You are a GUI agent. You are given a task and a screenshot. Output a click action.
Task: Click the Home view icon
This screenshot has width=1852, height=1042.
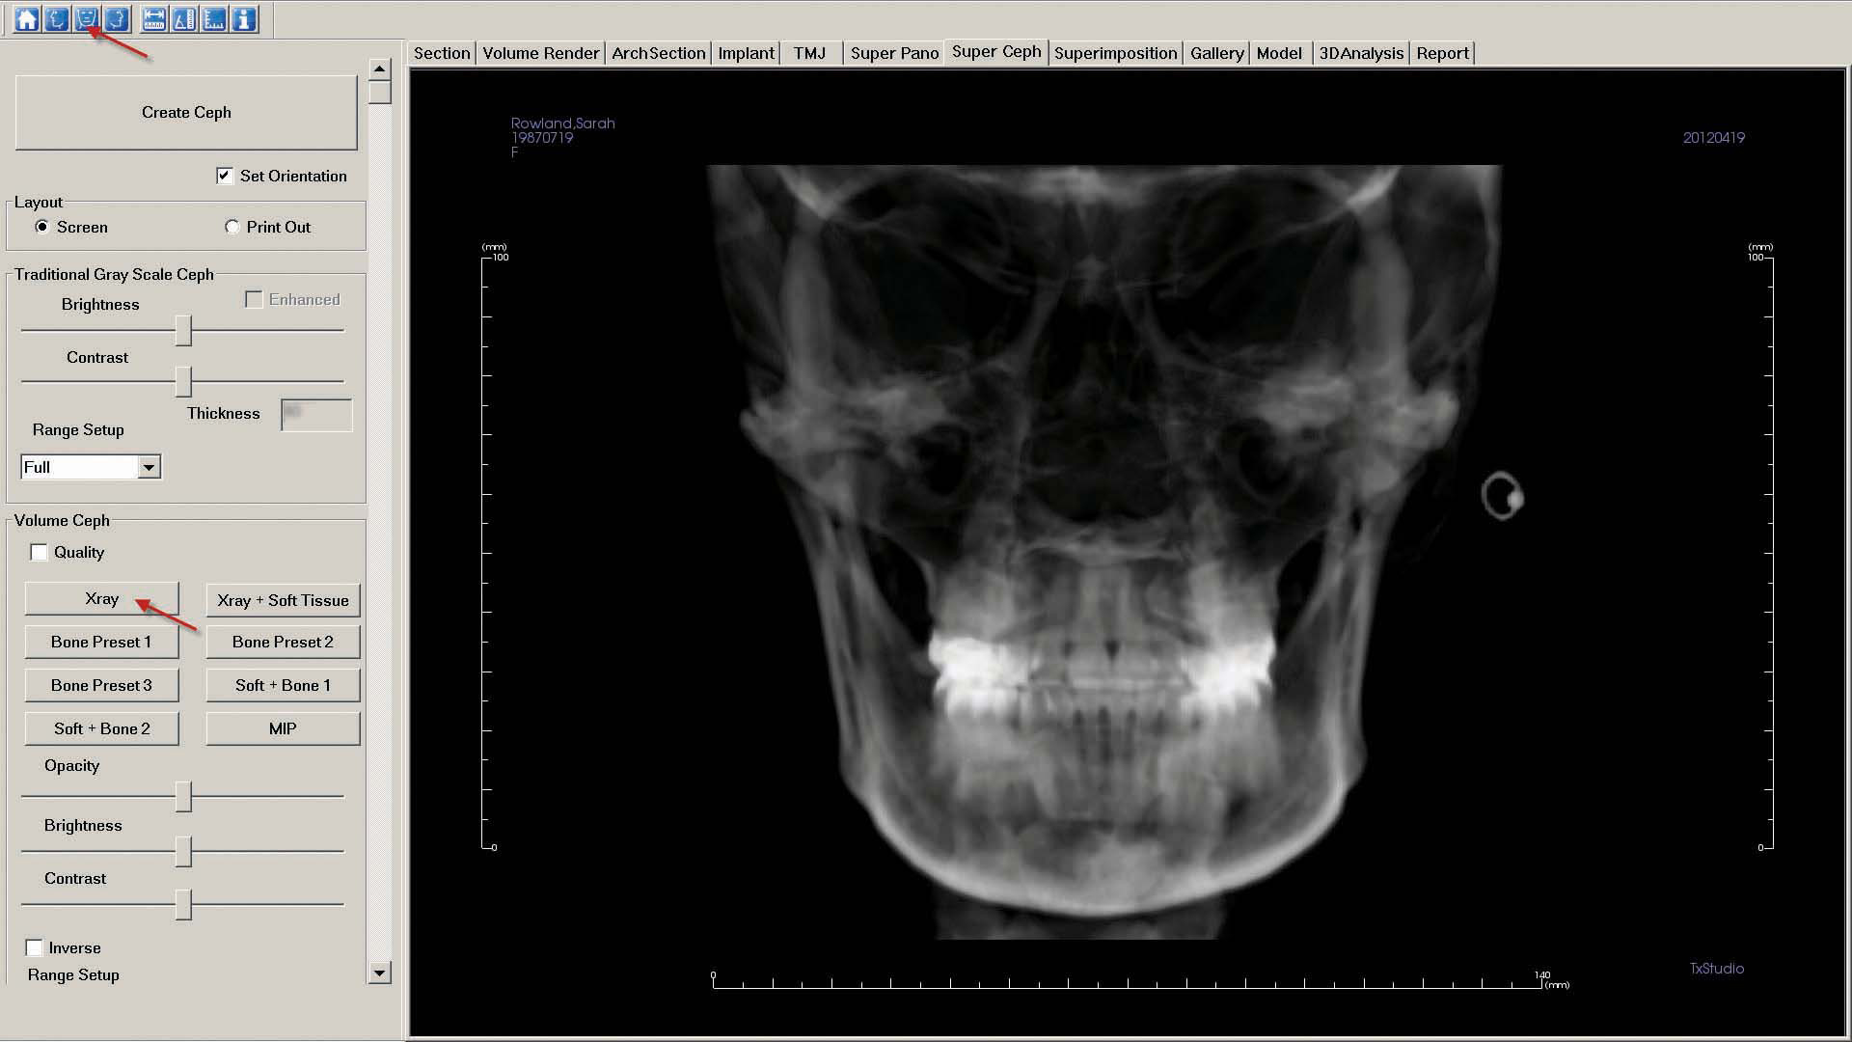26,18
